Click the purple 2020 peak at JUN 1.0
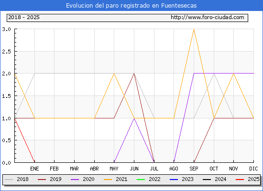 pyautogui.click(x=134, y=118)
